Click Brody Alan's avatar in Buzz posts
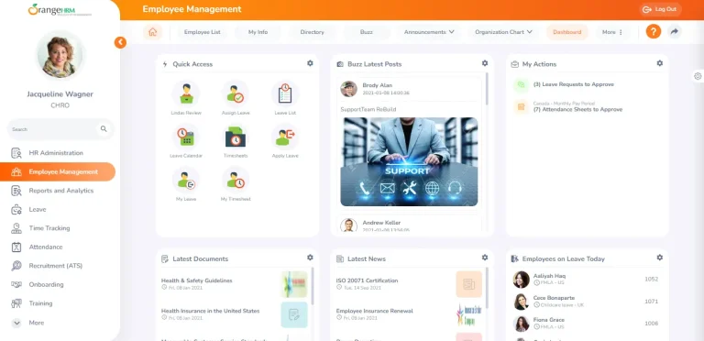Image resolution: width=704 pixels, height=341 pixels. 348,88
